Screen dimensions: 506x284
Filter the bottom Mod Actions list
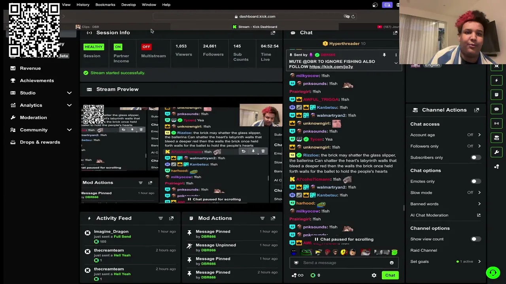[262, 218]
